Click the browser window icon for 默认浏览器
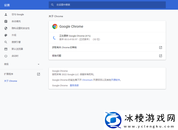Viewport: 178px width, 130px height. pos(6,49)
